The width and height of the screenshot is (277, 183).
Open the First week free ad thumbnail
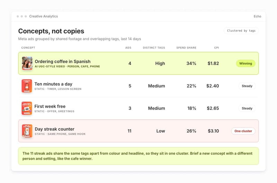[x=27, y=108]
